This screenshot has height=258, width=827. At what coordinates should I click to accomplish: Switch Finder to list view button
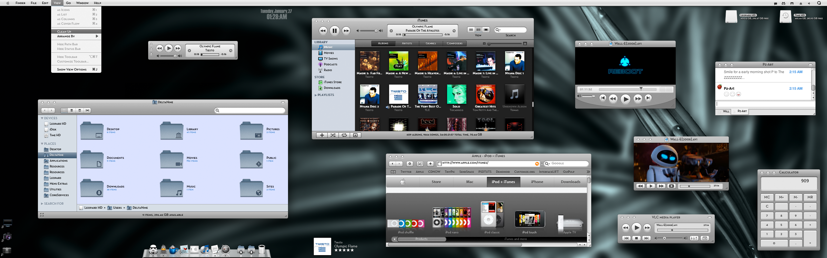72,110
